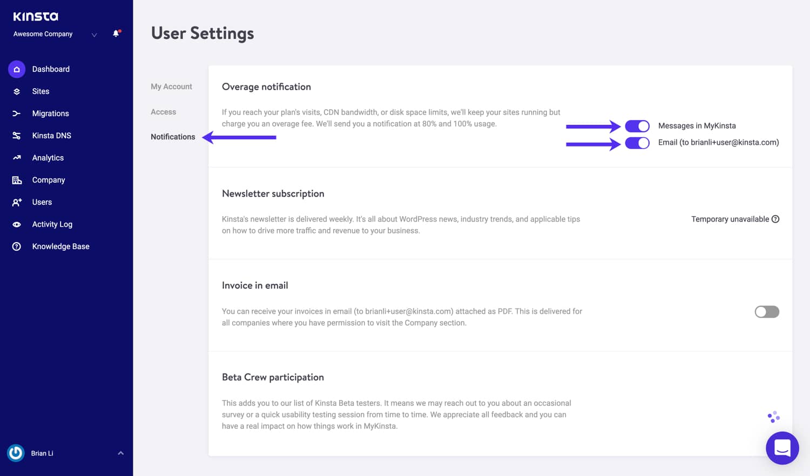Click the Users add-person icon

17,202
